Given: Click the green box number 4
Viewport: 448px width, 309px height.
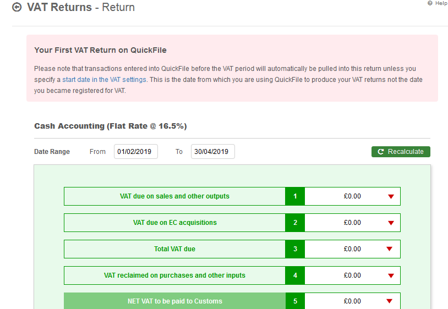Looking at the screenshot, I should tap(295, 275).
